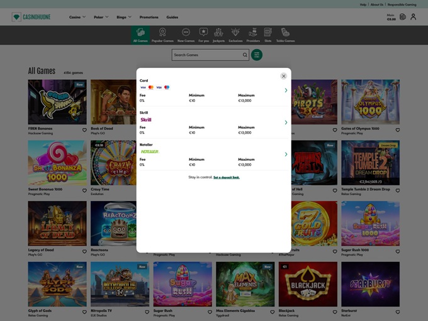Open the game filters button
The image size is (428, 321).
[x=257, y=55]
